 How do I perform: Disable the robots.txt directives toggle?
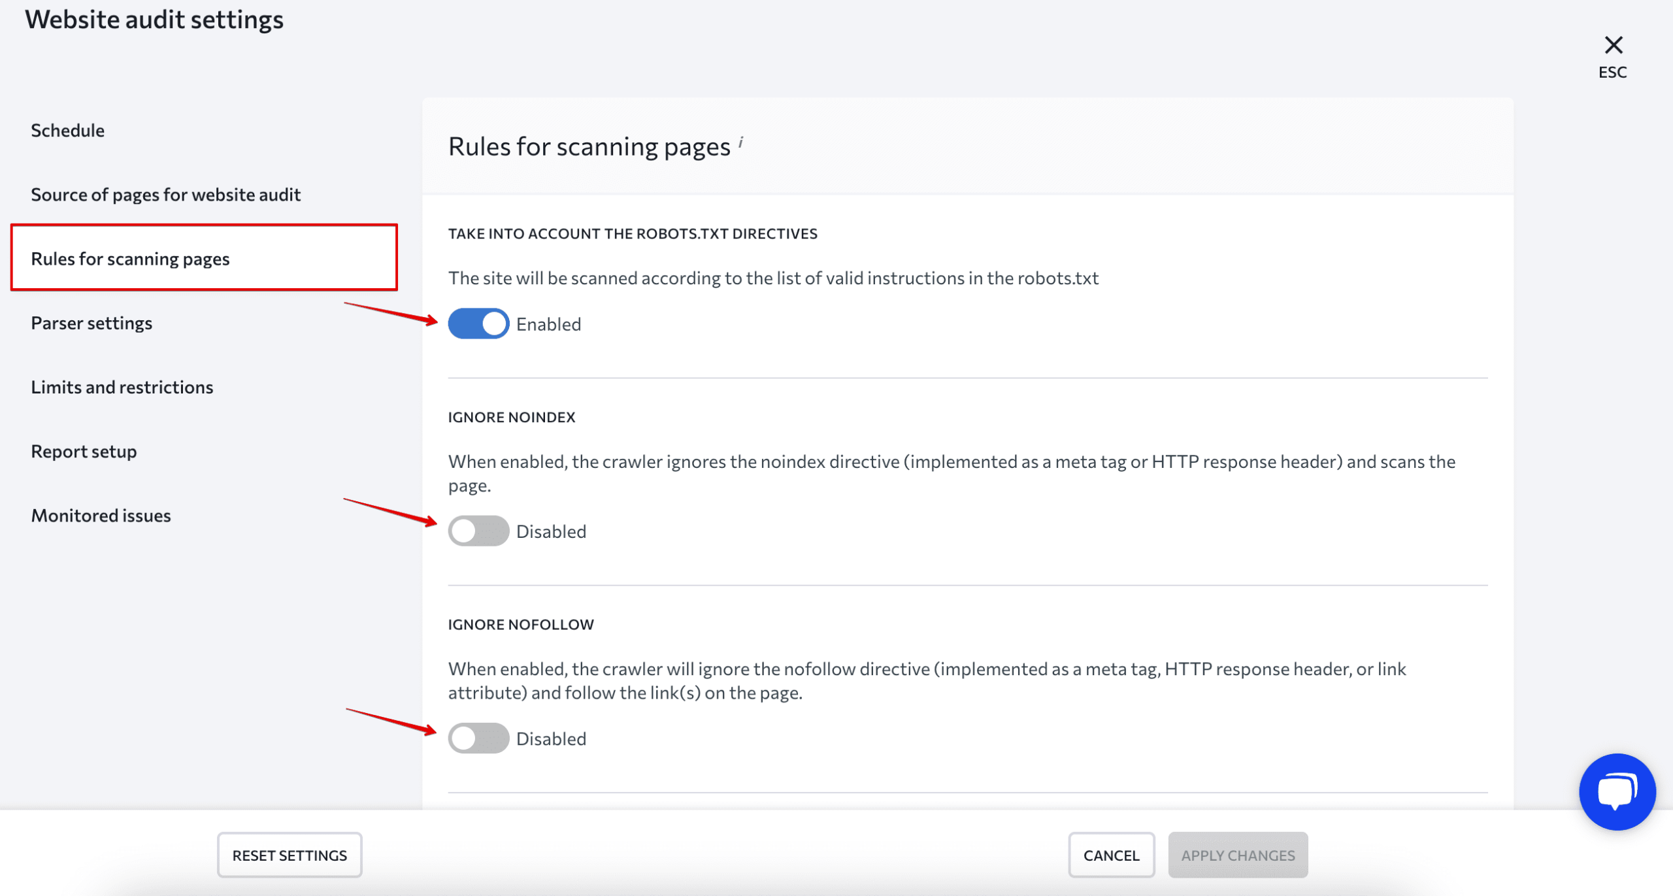click(478, 324)
